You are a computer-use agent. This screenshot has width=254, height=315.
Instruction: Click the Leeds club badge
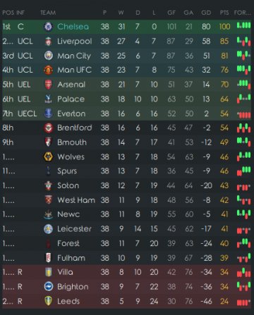[x=48, y=301]
